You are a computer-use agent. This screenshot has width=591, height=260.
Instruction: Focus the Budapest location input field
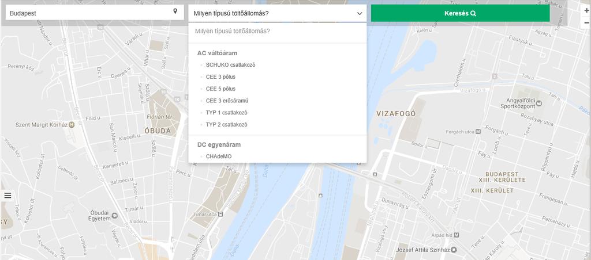point(95,13)
